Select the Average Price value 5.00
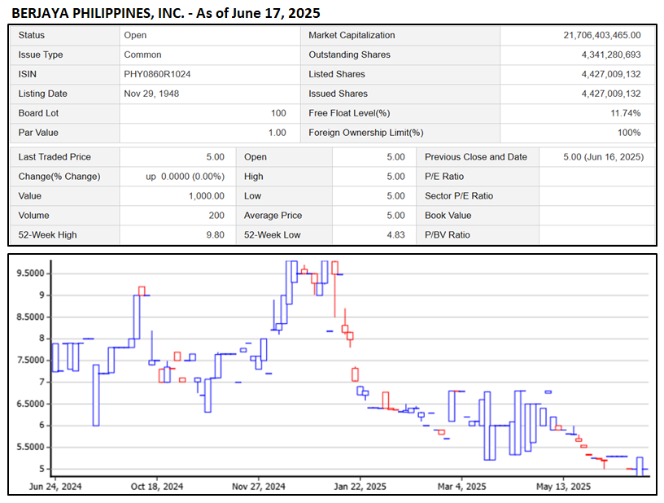Image resolution: width=664 pixels, height=503 pixels. (x=395, y=216)
